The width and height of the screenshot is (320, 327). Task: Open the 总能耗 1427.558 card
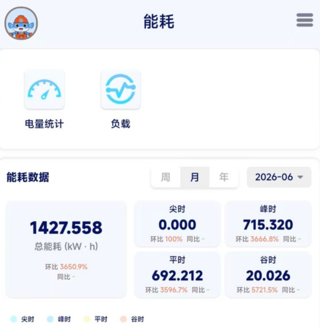(x=66, y=249)
